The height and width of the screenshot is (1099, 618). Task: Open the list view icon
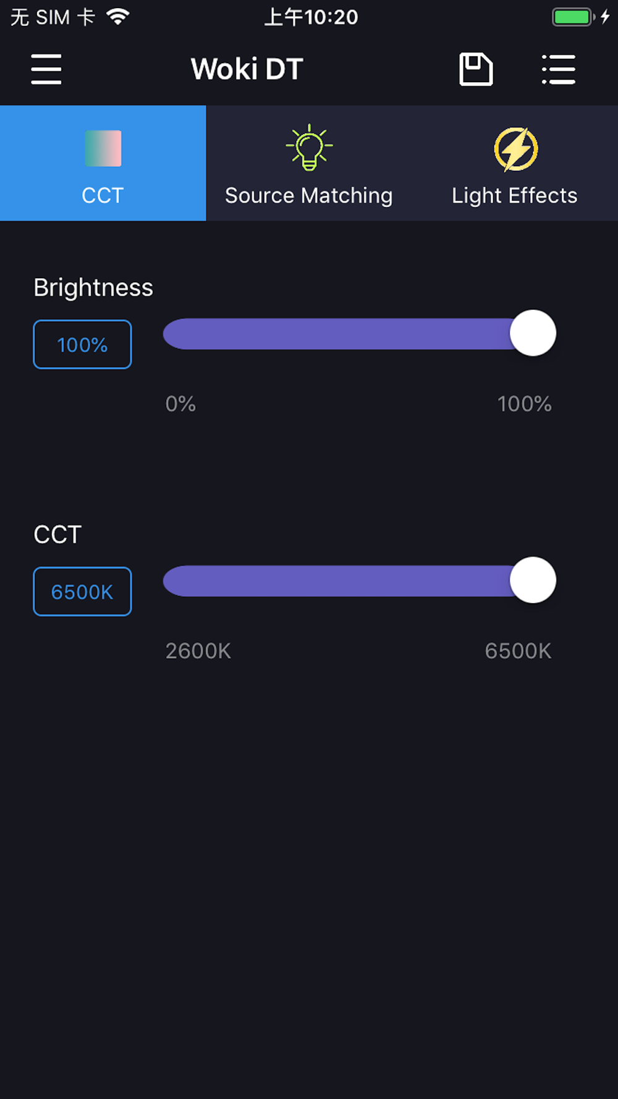559,69
